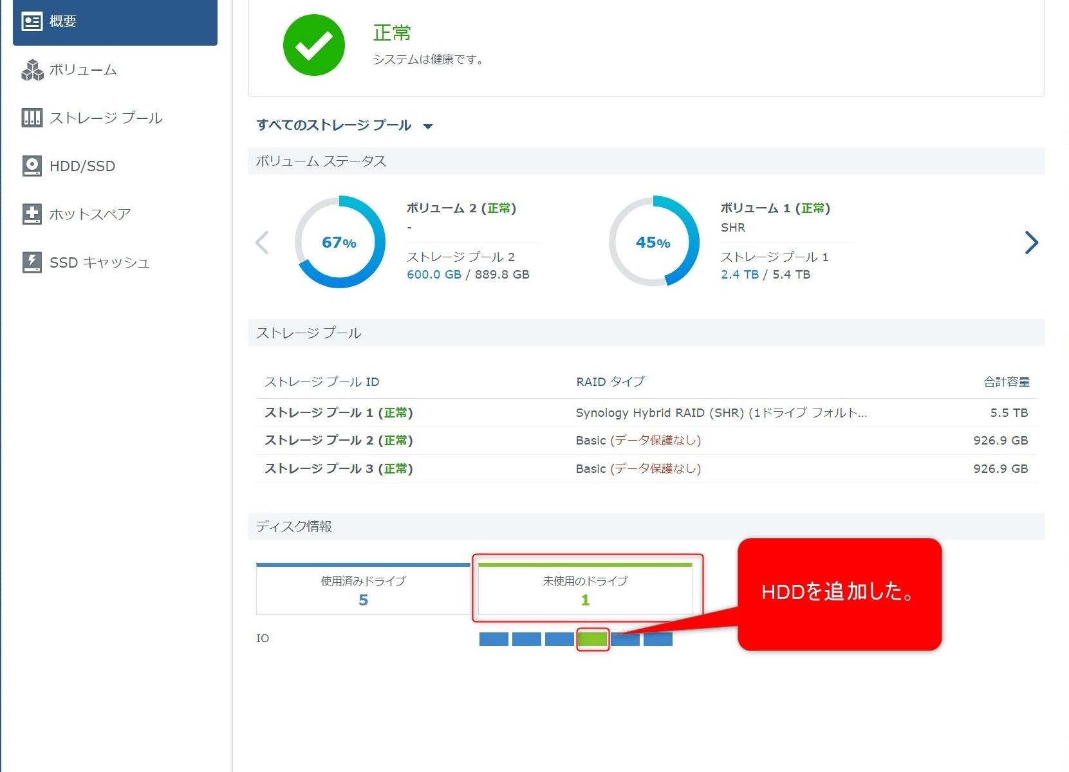The width and height of the screenshot is (1069, 772).
Task: Click the Volume (ボリューム) cubes icon
Action: tap(32, 70)
